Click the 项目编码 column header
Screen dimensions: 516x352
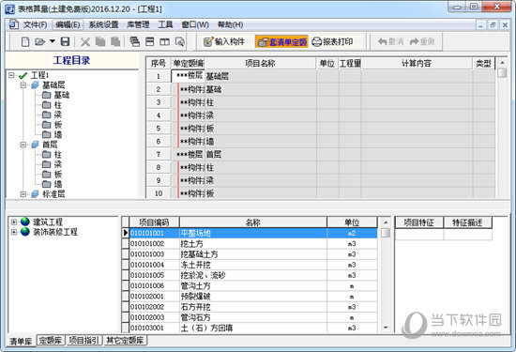click(154, 222)
